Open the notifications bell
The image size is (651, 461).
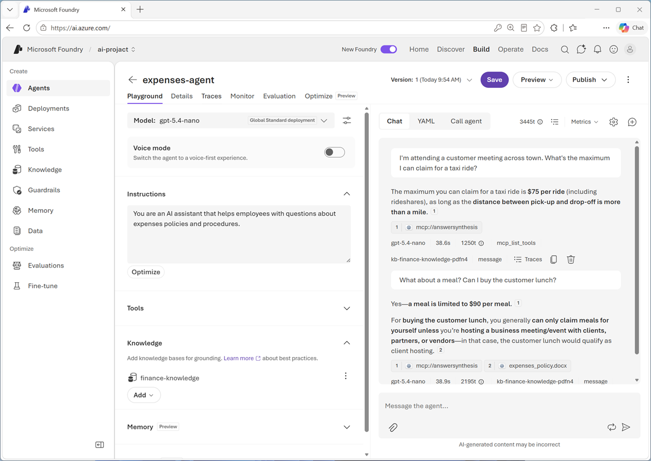(x=597, y=49)
